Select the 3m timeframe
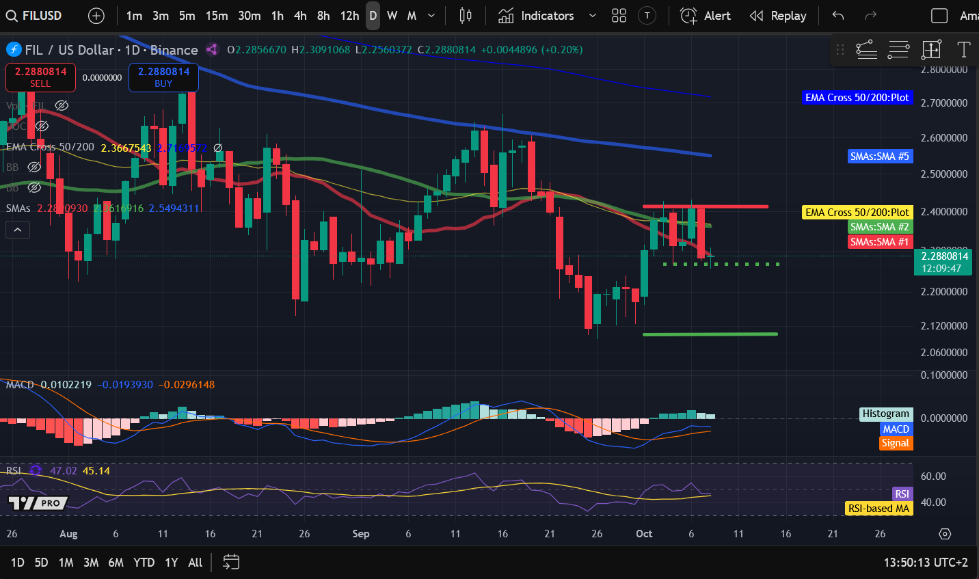This screenshot has height=579, width=979. point(161,16)
